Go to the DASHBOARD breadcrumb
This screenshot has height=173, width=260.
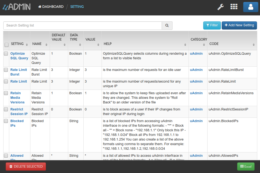point(51,6)
